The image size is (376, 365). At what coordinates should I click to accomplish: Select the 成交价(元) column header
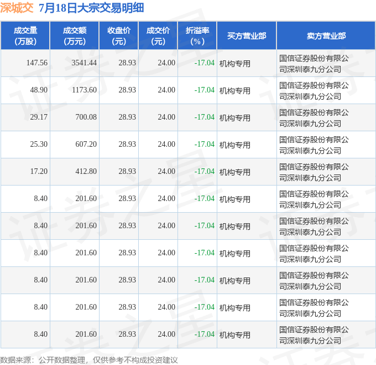tap(158, 36)
